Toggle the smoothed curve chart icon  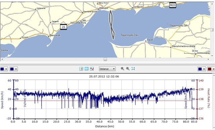[x=92, y=69]
